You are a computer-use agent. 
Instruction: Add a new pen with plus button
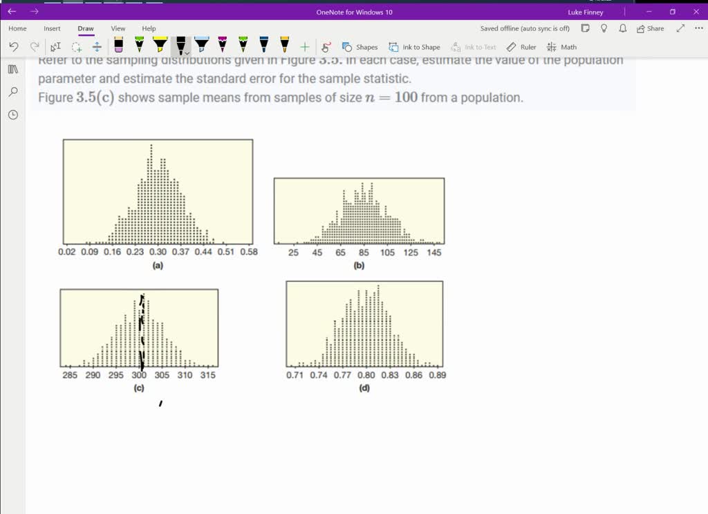pyautogui.click(x=304, y=46)
